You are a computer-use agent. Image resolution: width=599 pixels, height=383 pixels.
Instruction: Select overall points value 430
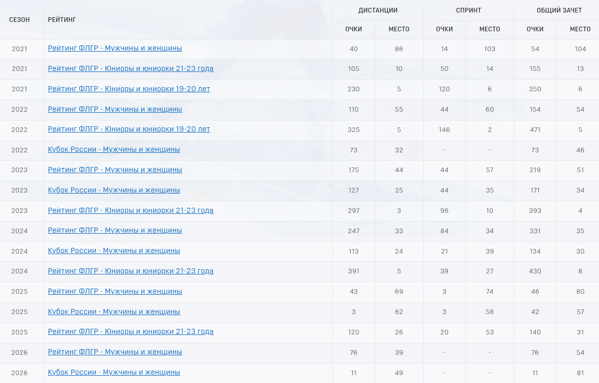point(535,271)
